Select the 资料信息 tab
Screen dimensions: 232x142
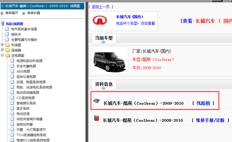(104, 85)
